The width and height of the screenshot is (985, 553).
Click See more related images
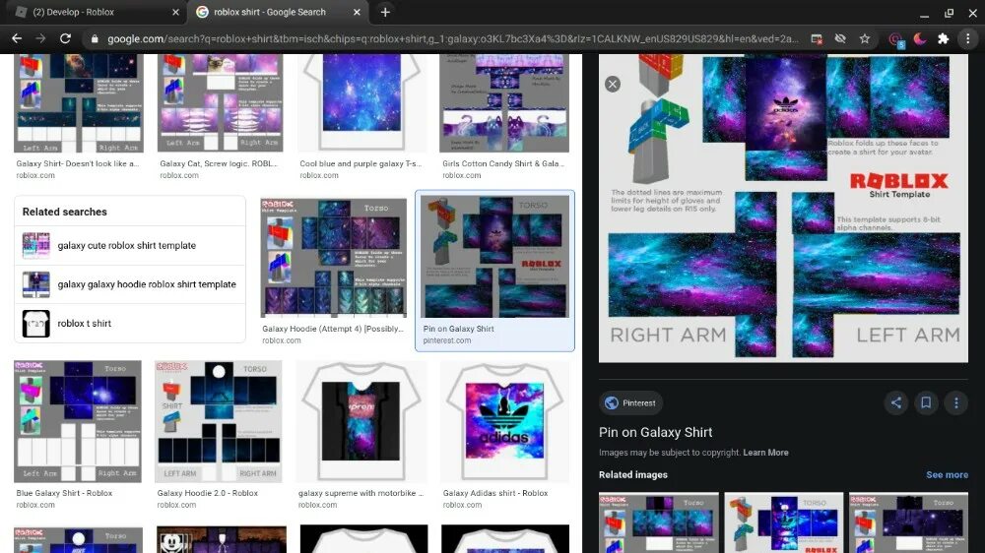(x=947, y=474)
